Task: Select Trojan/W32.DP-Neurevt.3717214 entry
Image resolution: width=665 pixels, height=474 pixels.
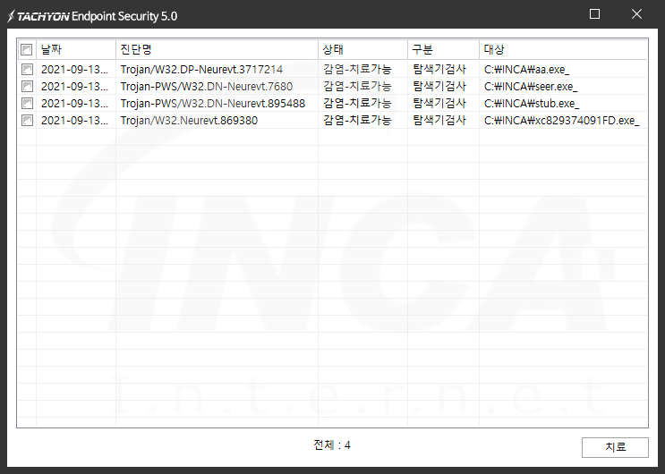Action: (201, 70)
